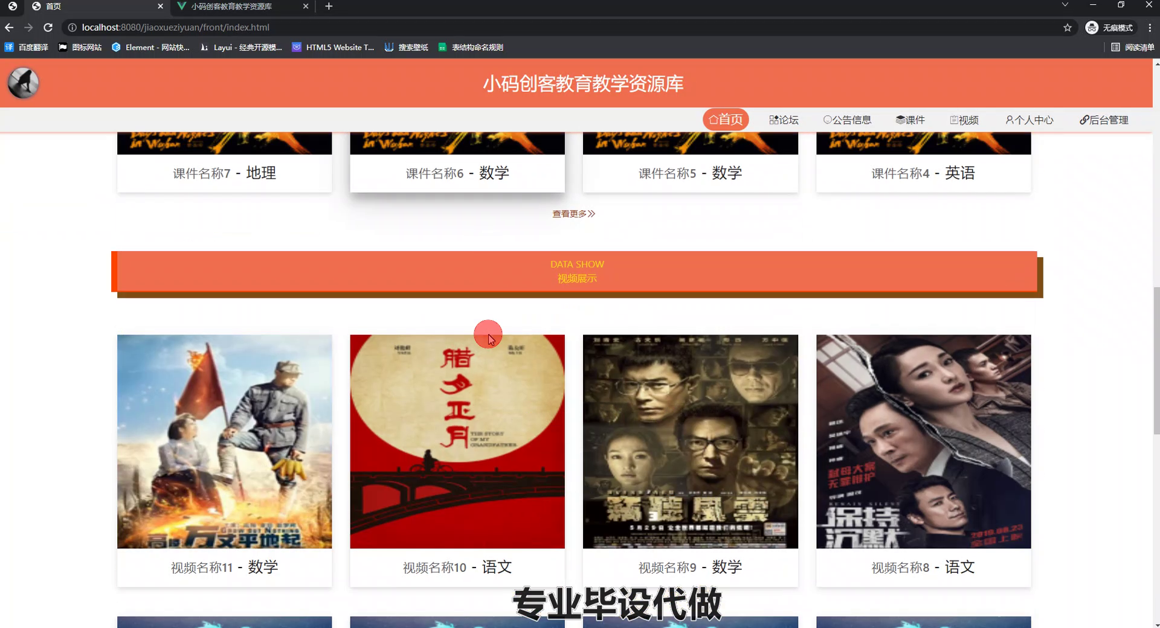Open the Layui bookmark

point(241,47)
